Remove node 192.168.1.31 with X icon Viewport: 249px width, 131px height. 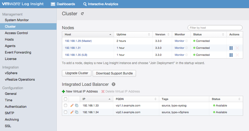(x=237, y=48)
